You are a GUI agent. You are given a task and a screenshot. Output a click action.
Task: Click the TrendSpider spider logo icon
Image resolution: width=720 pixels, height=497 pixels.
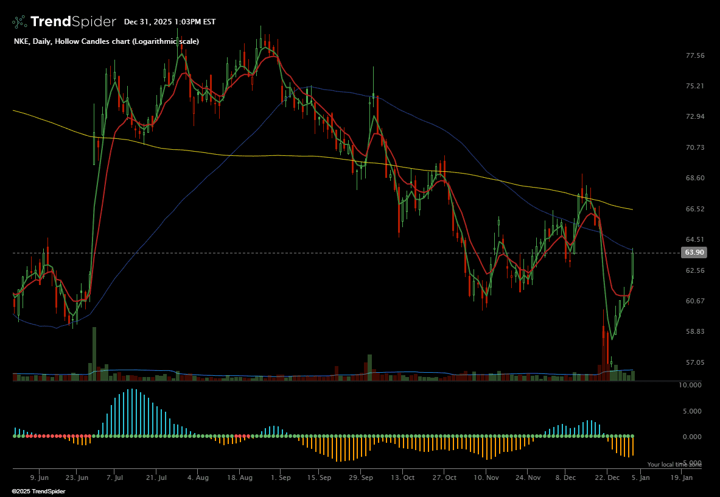click(19, 22)
